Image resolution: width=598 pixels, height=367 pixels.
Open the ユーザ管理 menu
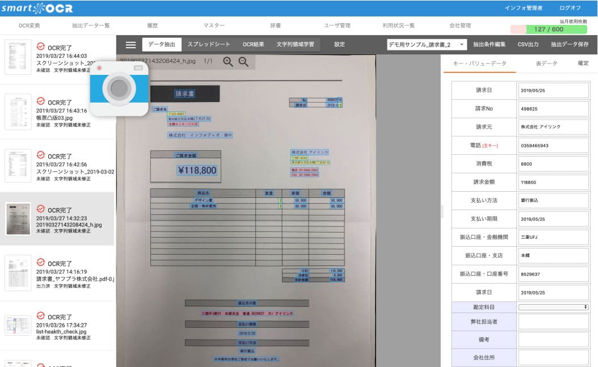337,26
